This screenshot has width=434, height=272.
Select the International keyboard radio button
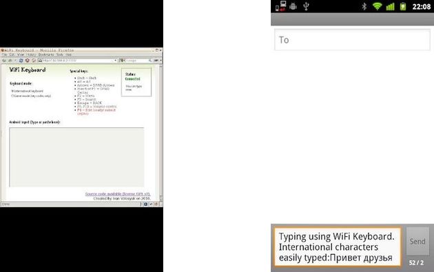tap(12, 91)
